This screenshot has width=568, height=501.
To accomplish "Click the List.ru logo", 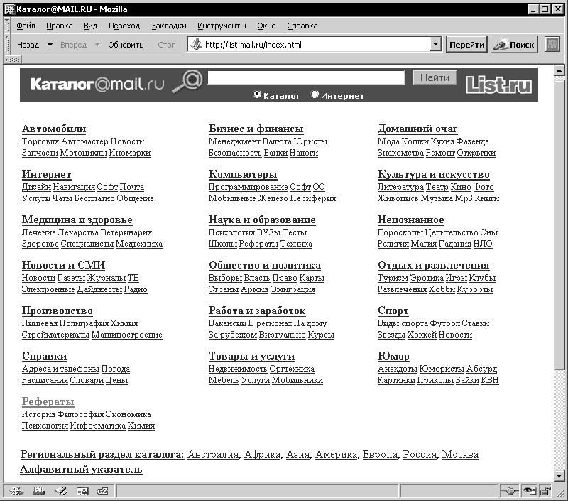I will click(x=498, y=85).
